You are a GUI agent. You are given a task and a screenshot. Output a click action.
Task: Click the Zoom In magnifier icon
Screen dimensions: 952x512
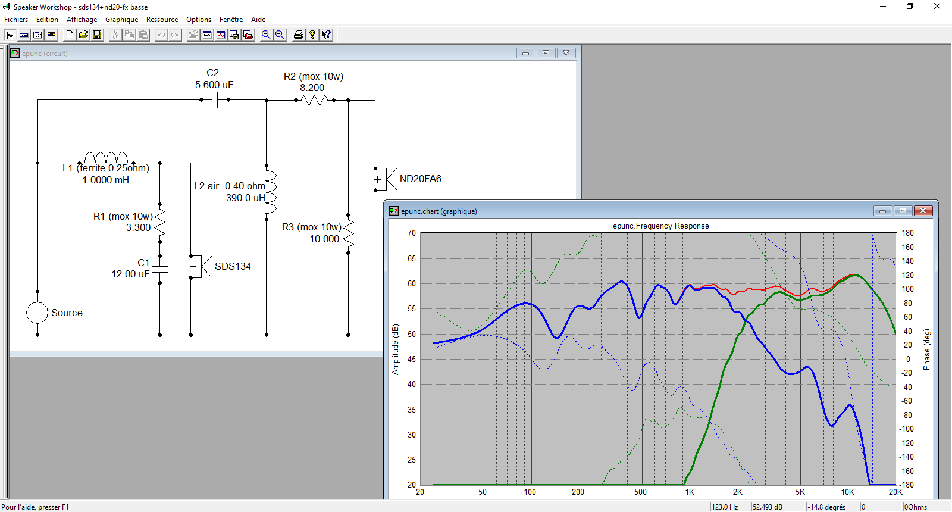[266, 35]
